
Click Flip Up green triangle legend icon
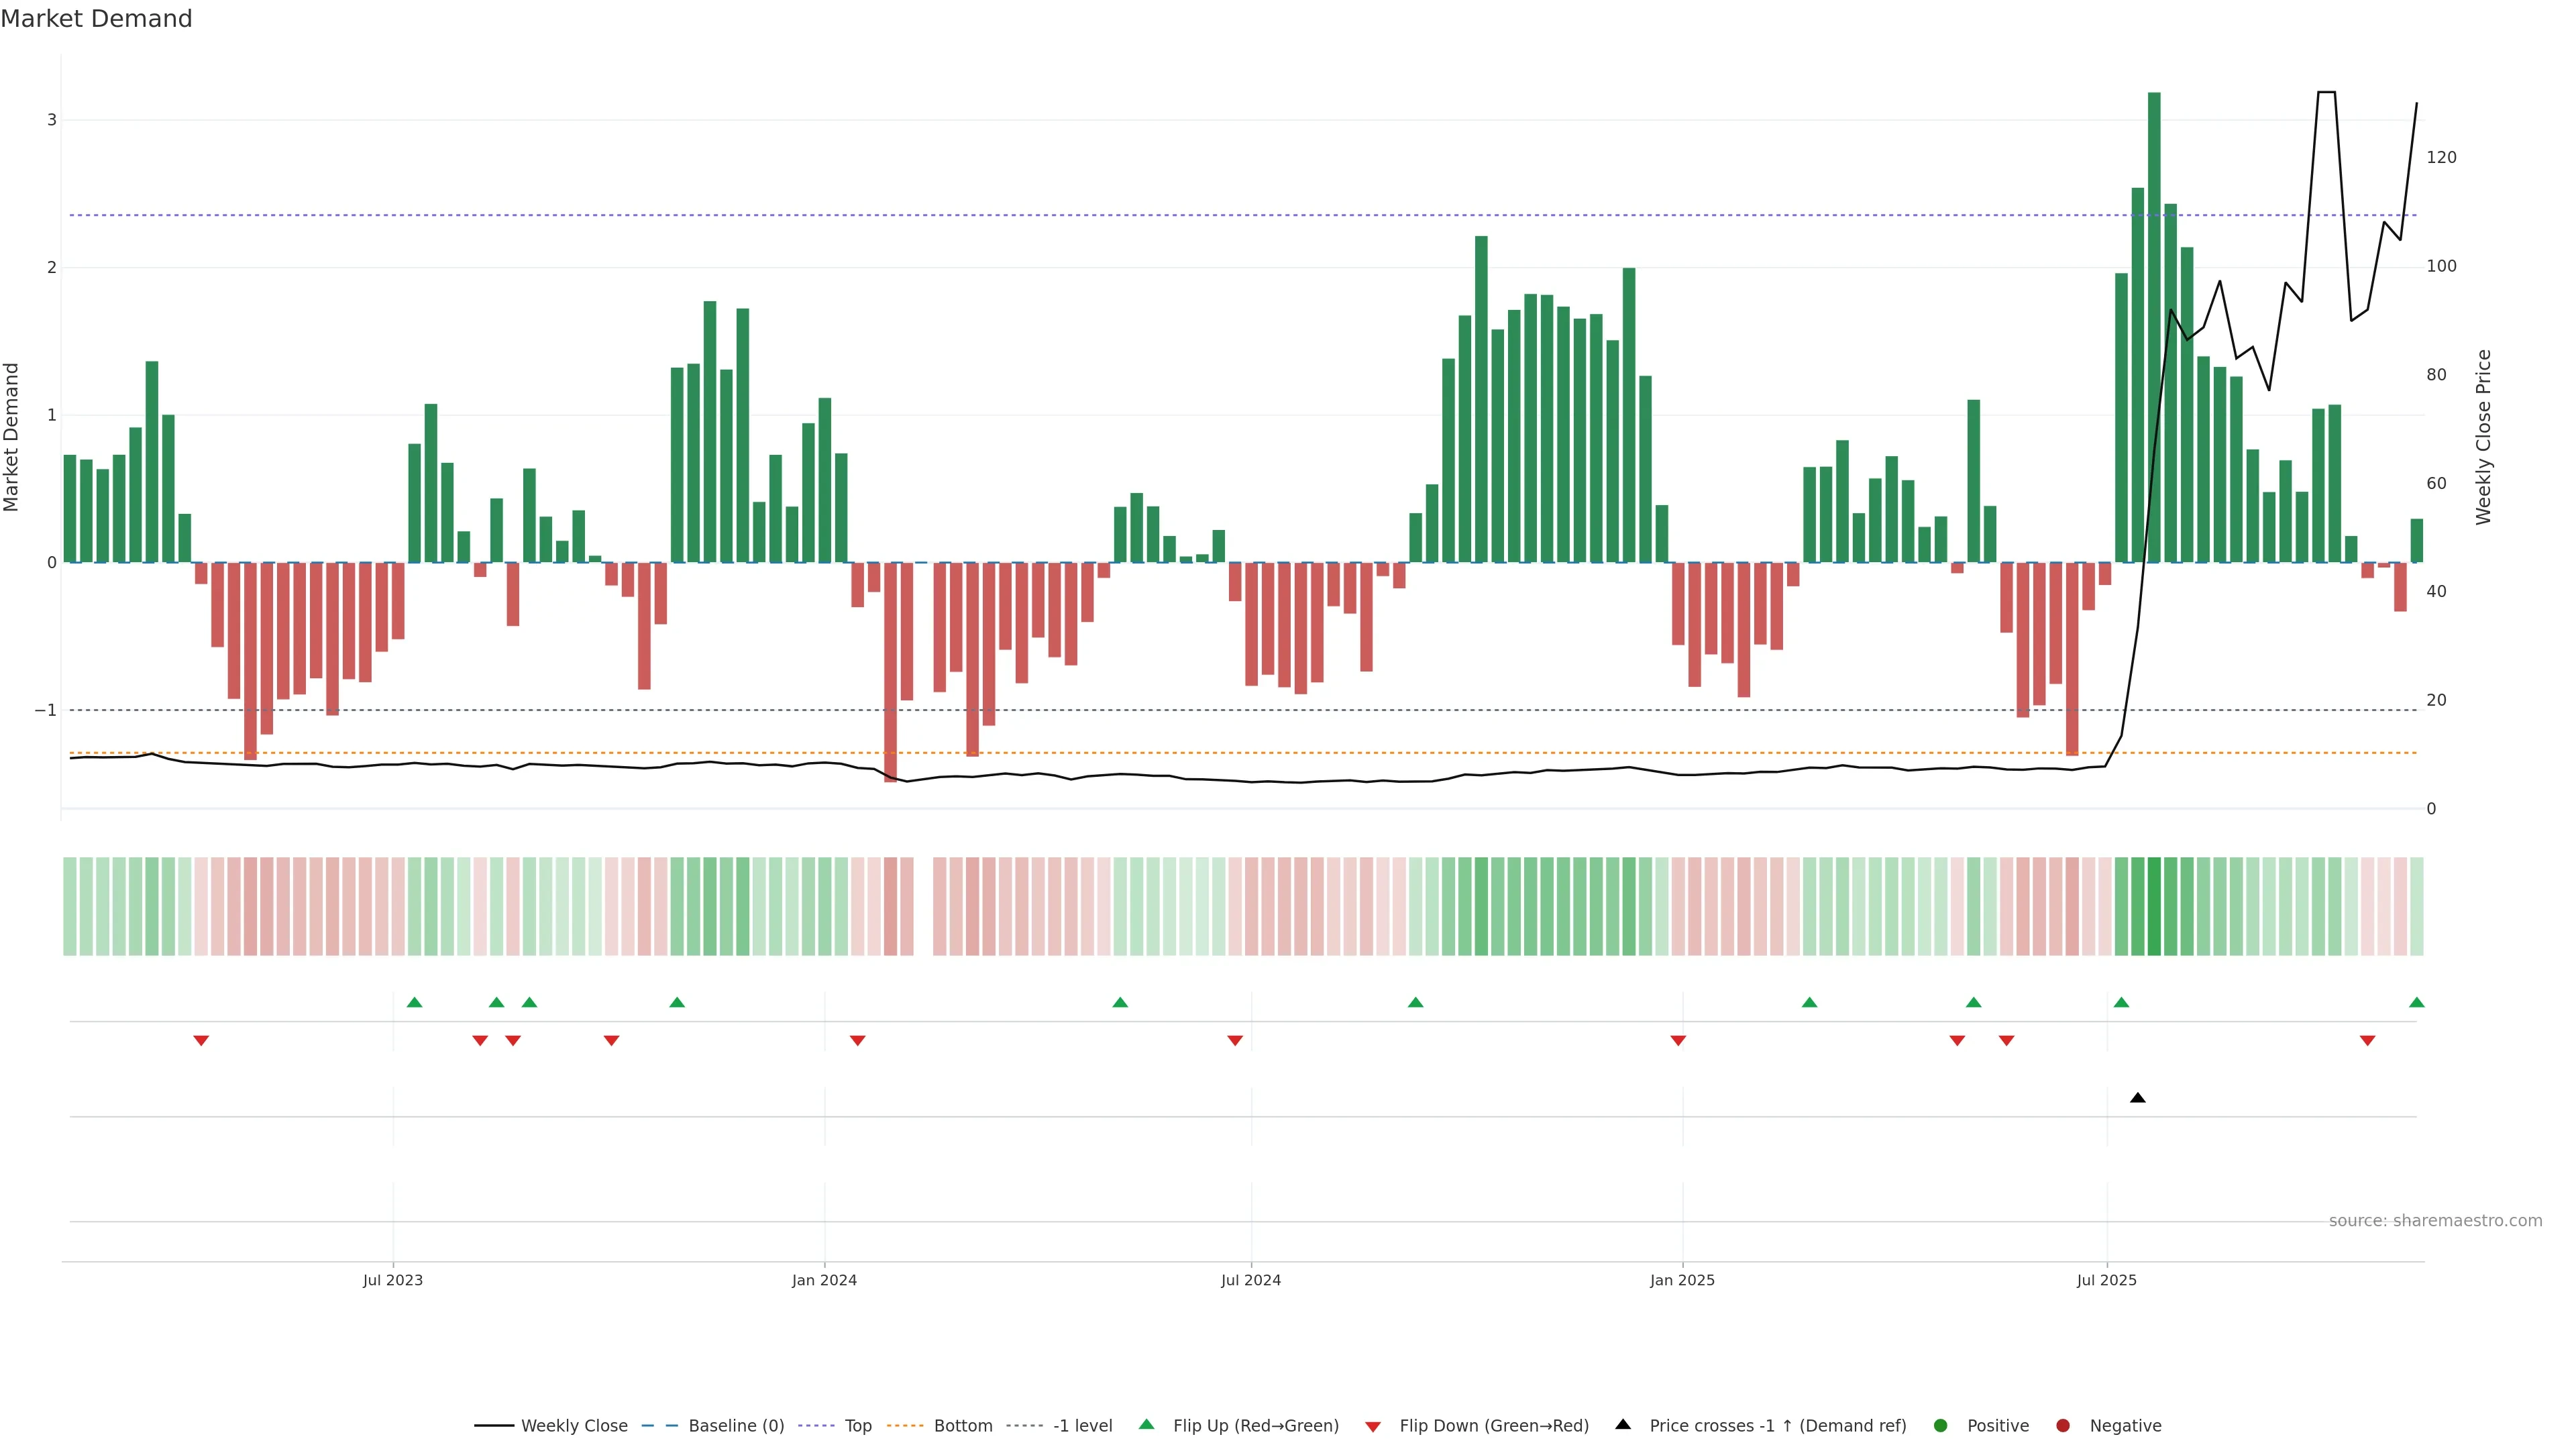[x=1147, y=1425]
